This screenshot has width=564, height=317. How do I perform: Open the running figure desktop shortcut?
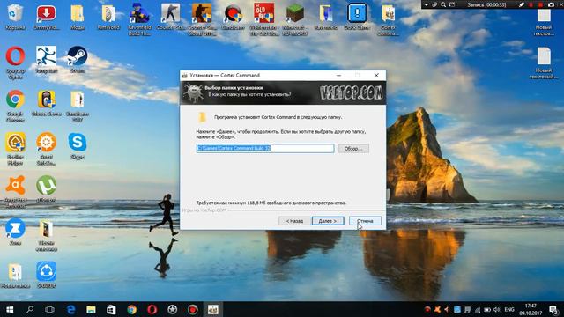pyautogui.click(x=46, y=60)
